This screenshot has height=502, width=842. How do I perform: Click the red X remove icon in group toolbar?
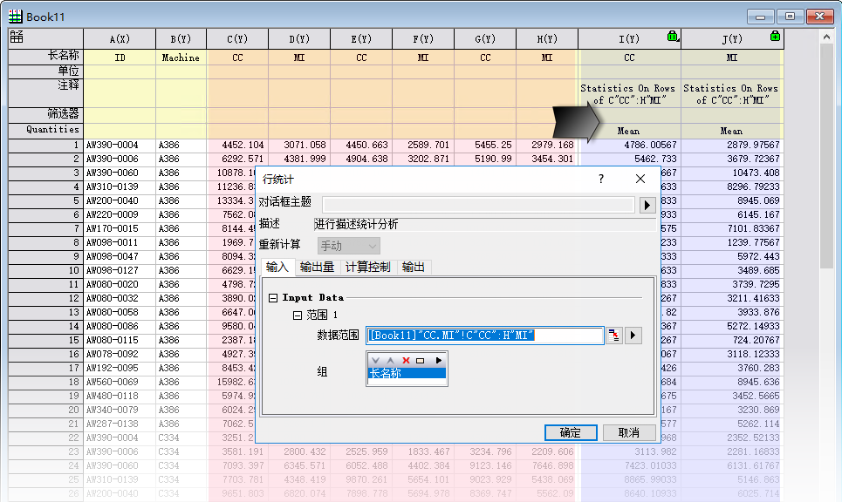click(406, 360)
